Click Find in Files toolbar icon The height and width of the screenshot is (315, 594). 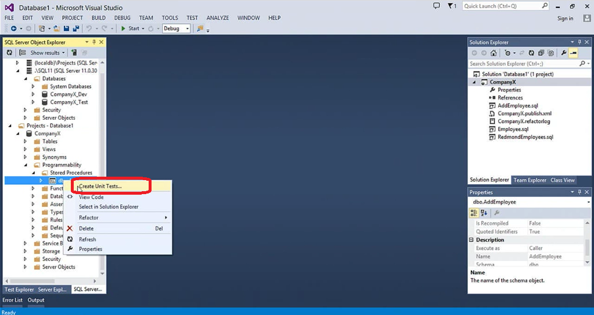tap(200, 28)
